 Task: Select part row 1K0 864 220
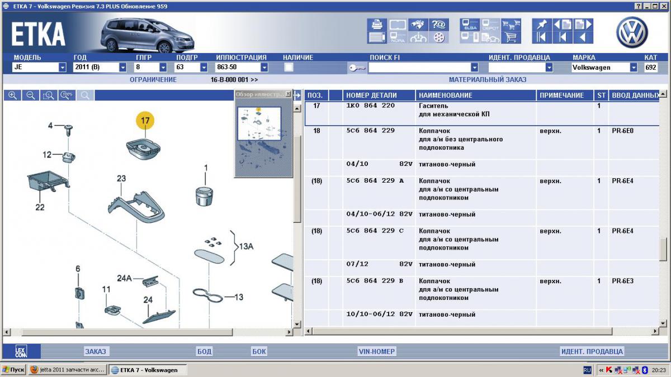[481, 114]
